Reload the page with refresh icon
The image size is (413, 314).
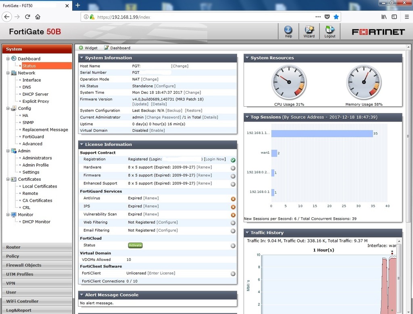tap(27, 17)
